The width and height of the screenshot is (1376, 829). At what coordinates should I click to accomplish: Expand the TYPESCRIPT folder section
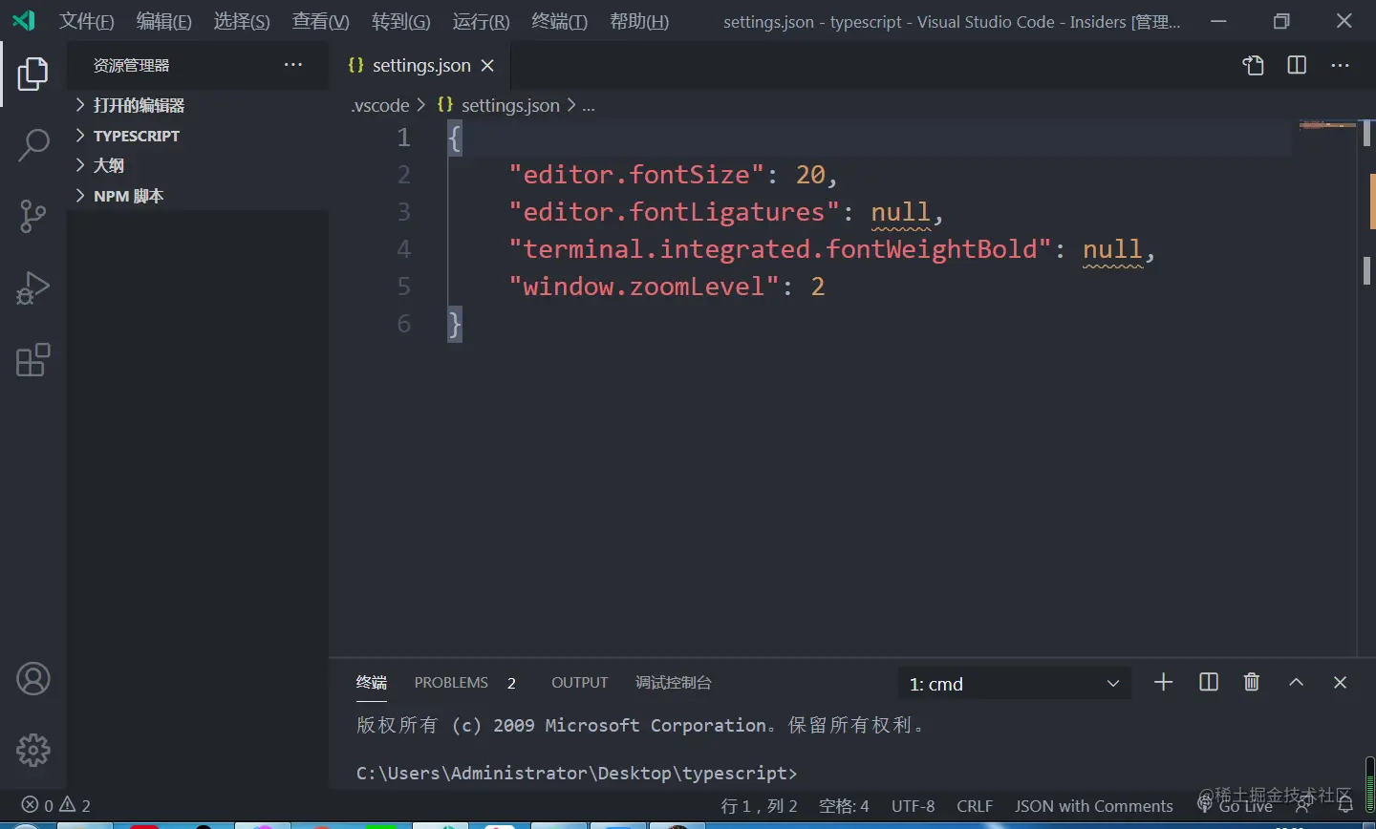(198, 136)
